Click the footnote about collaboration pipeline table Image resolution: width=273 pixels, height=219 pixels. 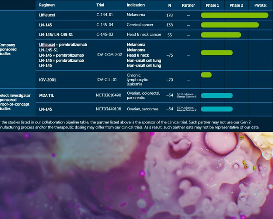(130, 125)
